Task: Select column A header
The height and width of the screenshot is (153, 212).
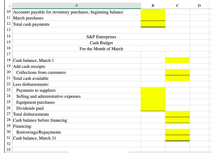Action: [76, 6]
